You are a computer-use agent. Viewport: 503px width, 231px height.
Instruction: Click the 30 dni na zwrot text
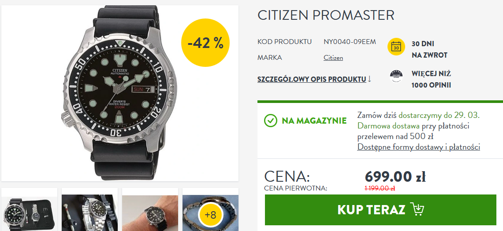click(x=429, y=49)
